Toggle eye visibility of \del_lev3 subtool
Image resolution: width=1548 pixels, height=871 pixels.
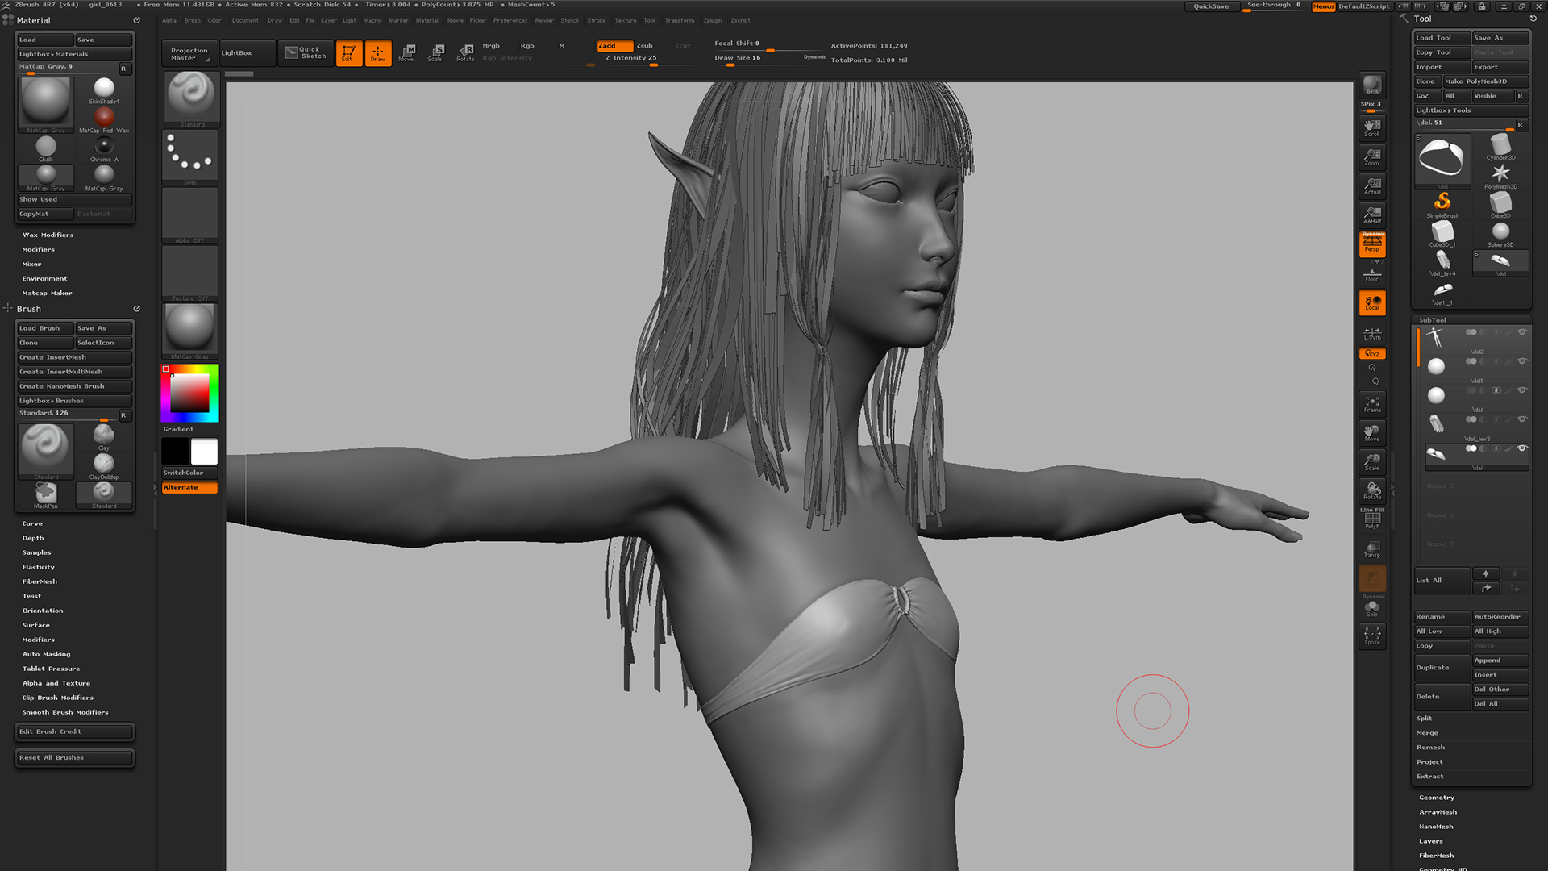[x=1522, y=419]
